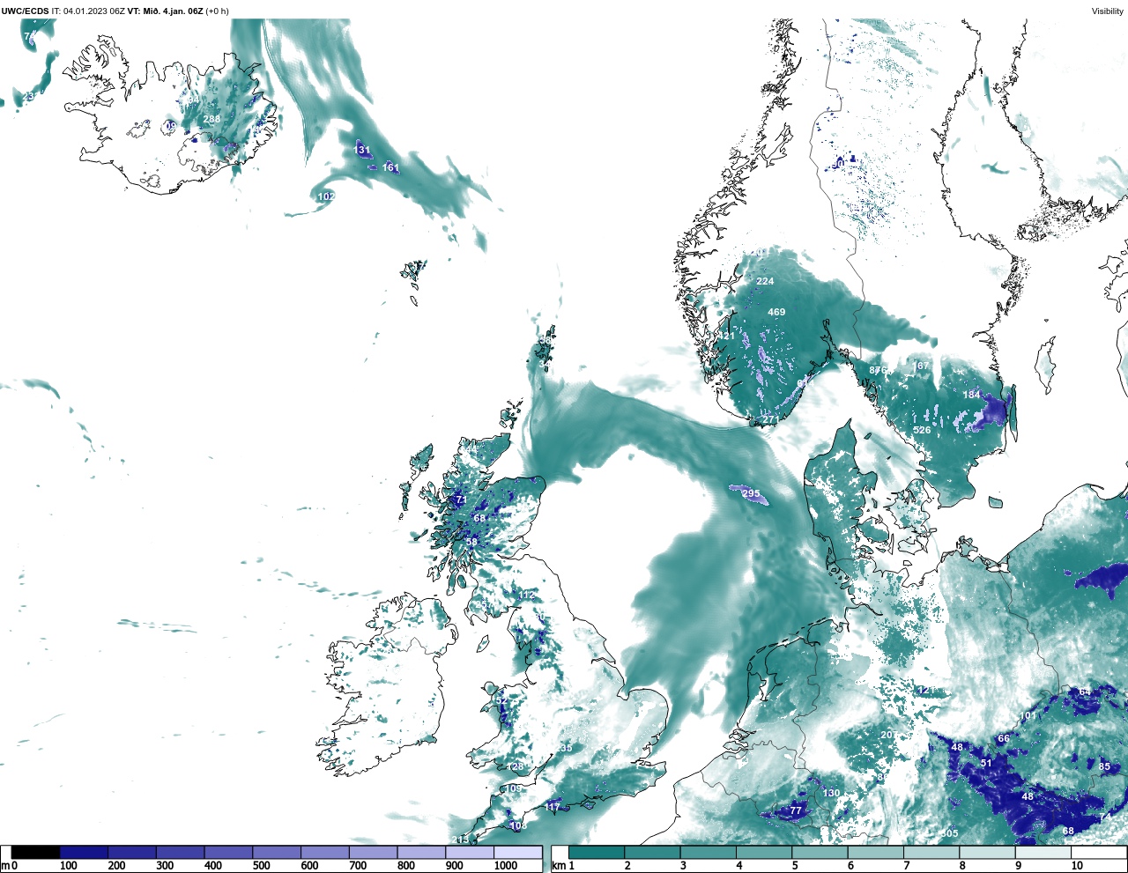Click the '74' value in the bottom right corner
The image size is (1128, 873).
(x=1105, y=818)
